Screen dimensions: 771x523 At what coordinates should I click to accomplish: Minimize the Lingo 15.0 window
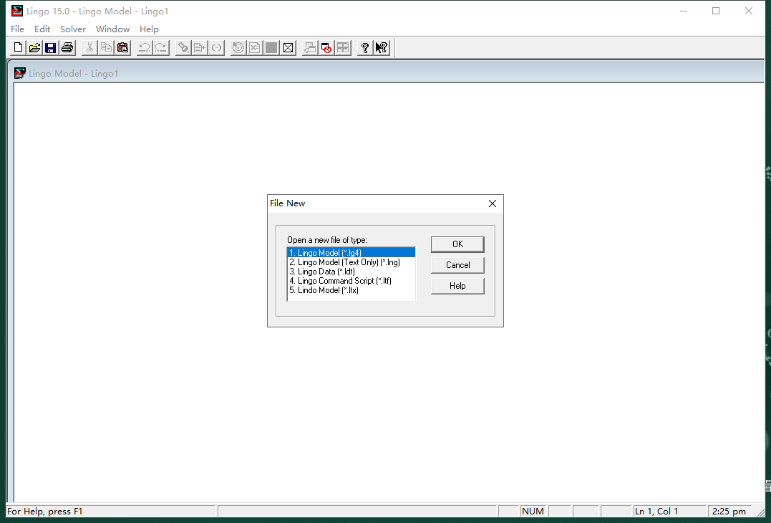(x=684, y=11)
